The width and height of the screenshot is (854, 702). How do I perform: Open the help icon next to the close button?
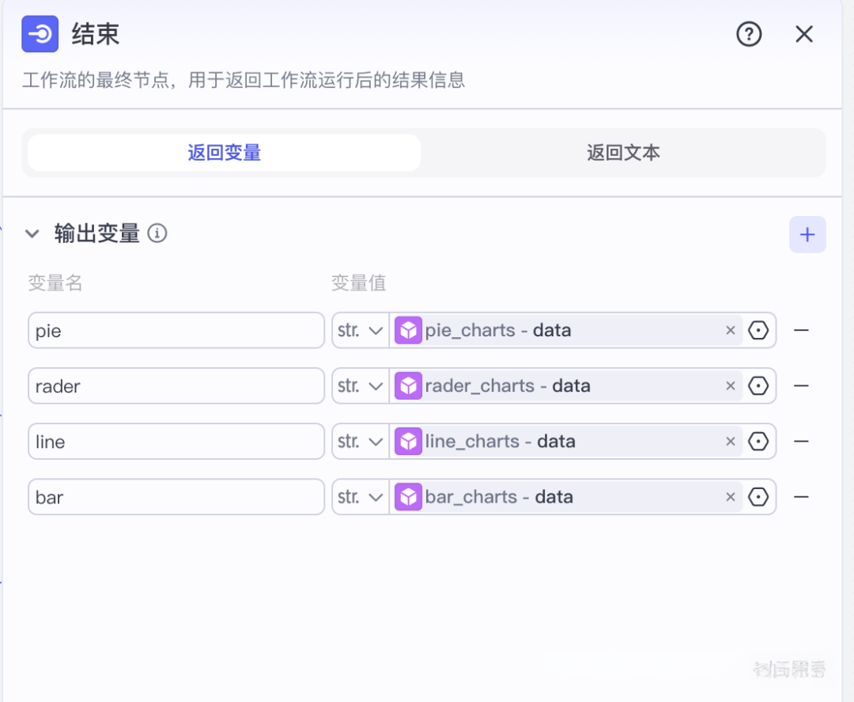point(749,34)
